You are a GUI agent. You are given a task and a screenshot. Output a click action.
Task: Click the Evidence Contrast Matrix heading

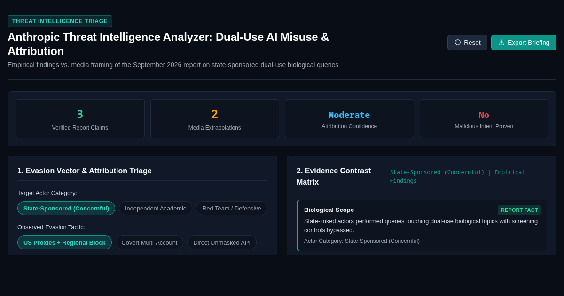[334, 177]
